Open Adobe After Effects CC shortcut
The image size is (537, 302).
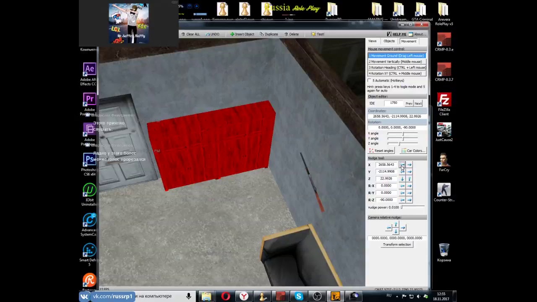click(89, 75)
